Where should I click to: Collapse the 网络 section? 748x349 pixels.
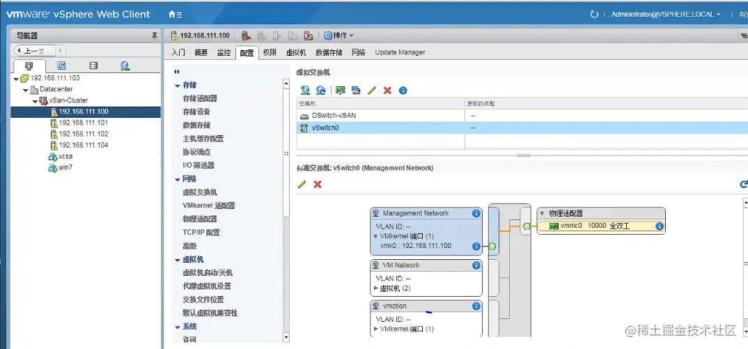[178, 180]
